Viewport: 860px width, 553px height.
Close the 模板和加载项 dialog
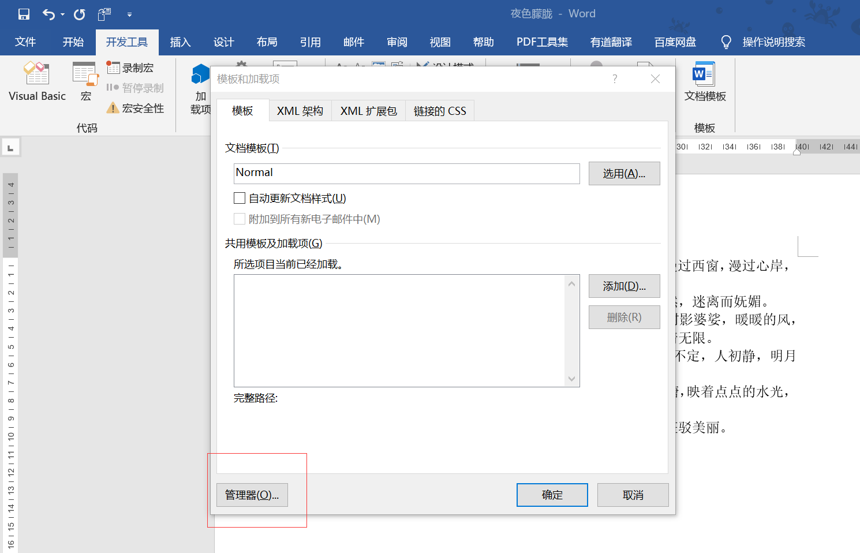pos(655,79)
